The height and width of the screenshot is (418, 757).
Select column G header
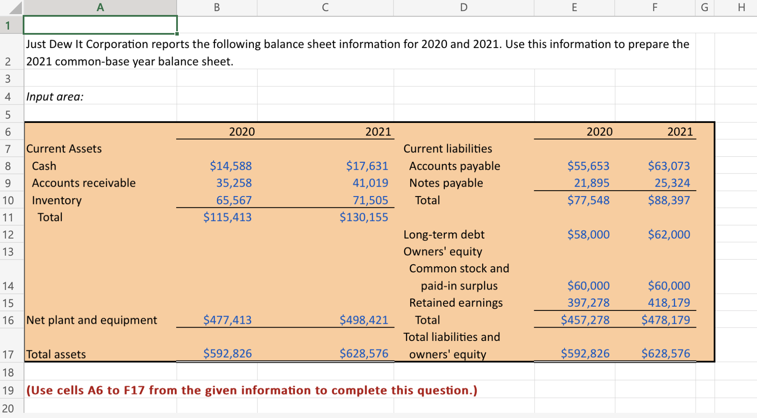[x=705, y=7]
